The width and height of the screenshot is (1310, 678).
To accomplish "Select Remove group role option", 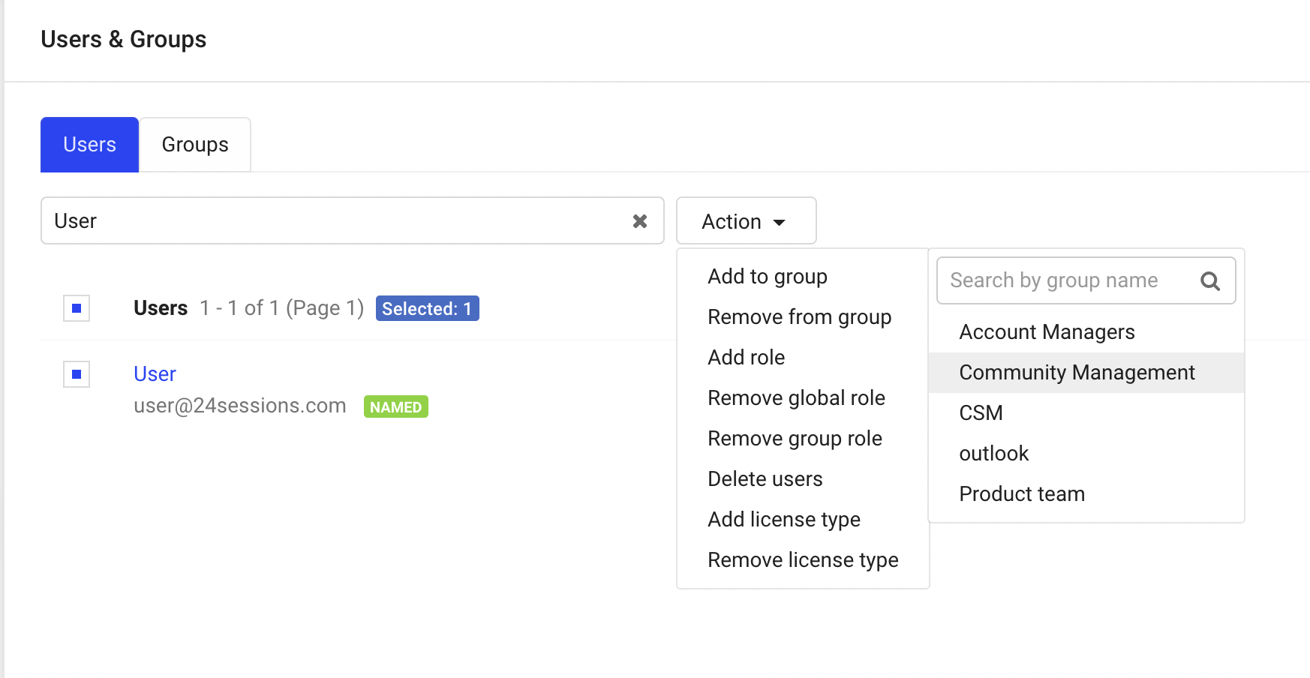I will click(x=795, y=439).
